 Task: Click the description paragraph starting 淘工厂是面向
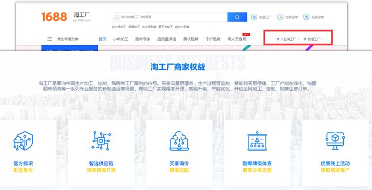pyautogui.click(x=177, y=86)
